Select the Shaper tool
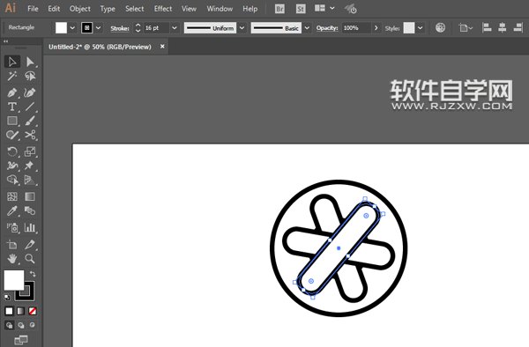Image resolution: width=529 pixels, height=347 pixels. click(x=12, y=135)
